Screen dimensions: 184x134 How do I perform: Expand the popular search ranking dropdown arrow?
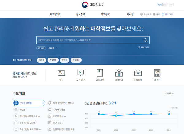57,48
